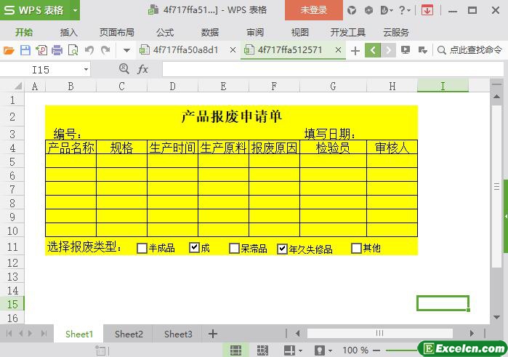Open the 插入 ribbon tab

(x=69, y=33)
